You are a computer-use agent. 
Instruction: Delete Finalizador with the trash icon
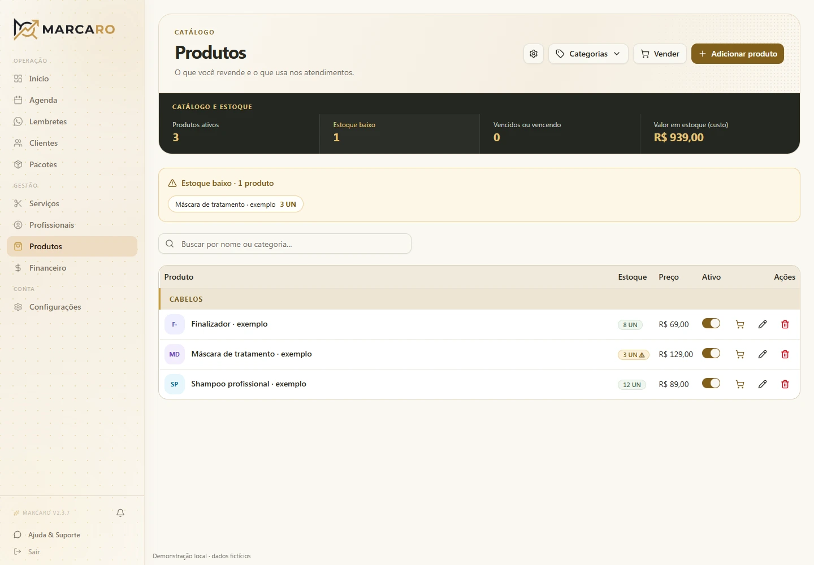[785, 324]
